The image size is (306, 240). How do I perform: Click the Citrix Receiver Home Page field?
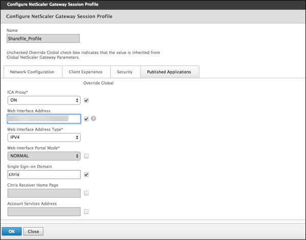click(x=44, y=193)
